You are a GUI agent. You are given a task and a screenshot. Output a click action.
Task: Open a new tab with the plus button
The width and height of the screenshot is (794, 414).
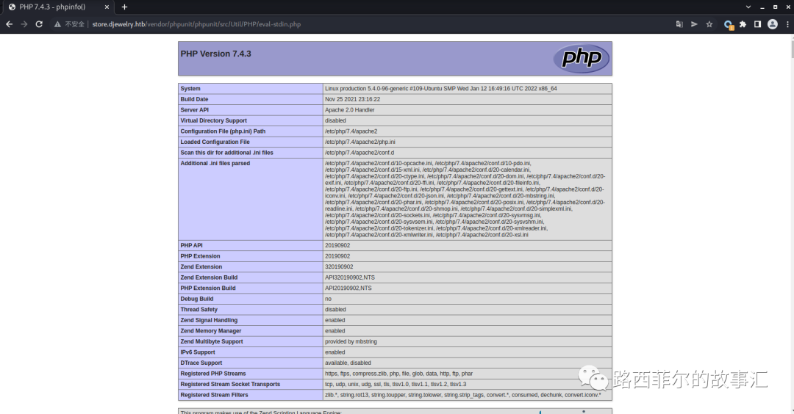pos(124,7)
